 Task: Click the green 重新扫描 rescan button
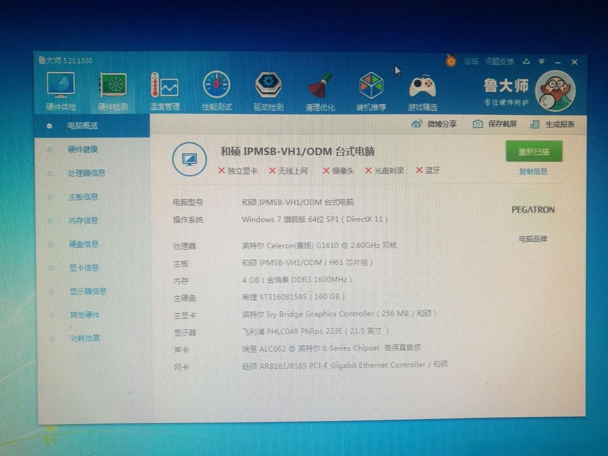[534, 152]
